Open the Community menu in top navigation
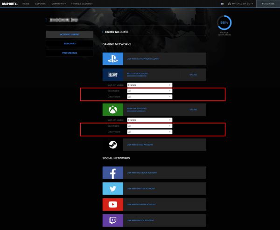The width and height of the screenshot is (280, 230). [59, 4]
